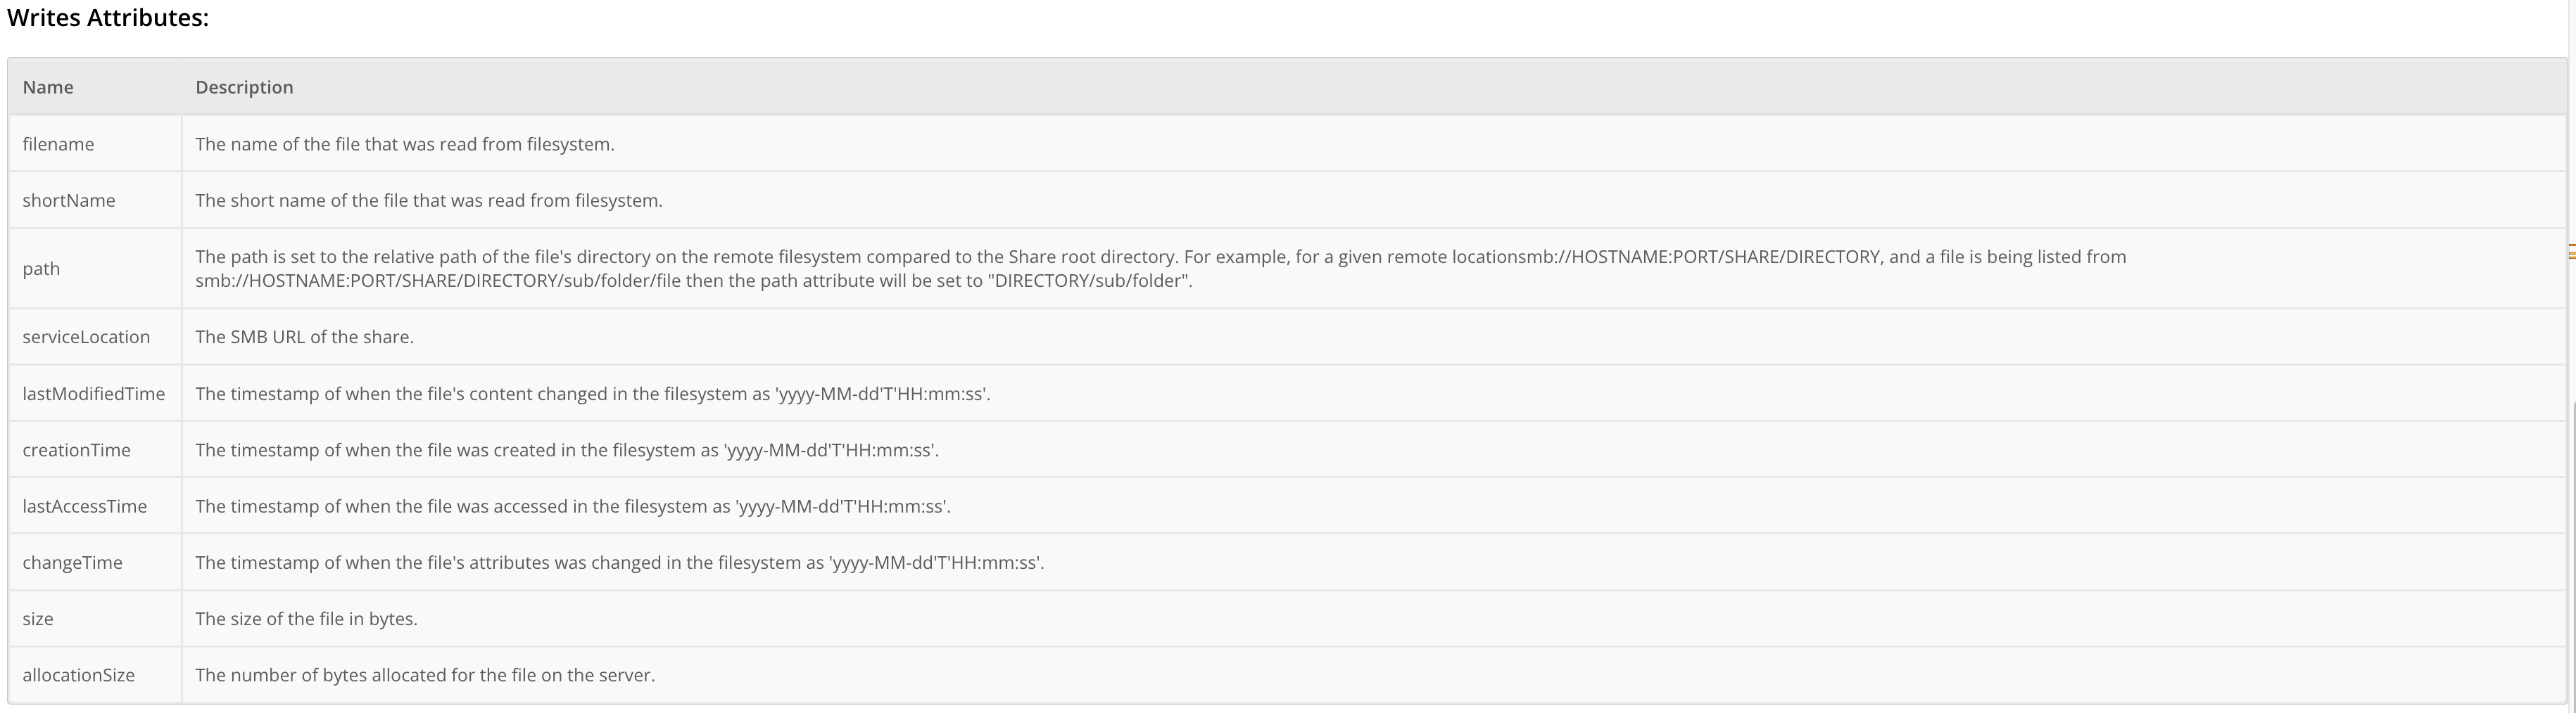The width and height of the screenshot is (2576, 713).
Task: Click the Description column header
Action: [x=244, y=87]
